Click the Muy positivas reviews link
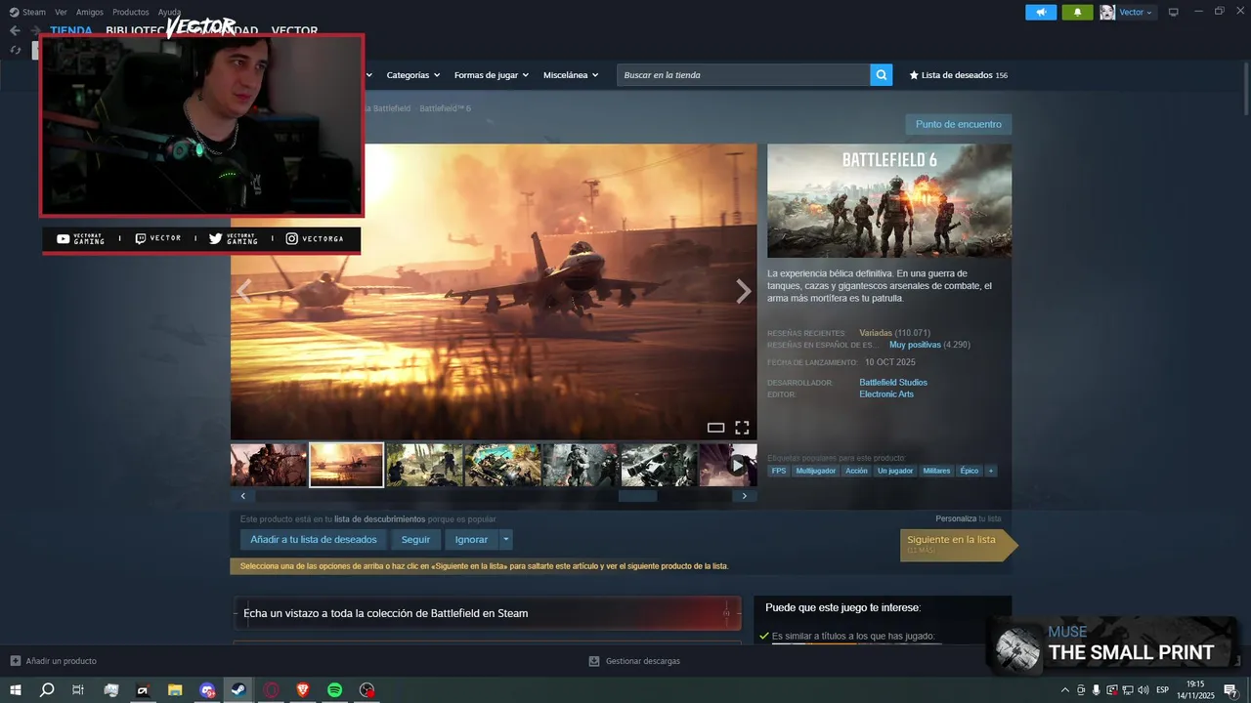 [915, 345]
